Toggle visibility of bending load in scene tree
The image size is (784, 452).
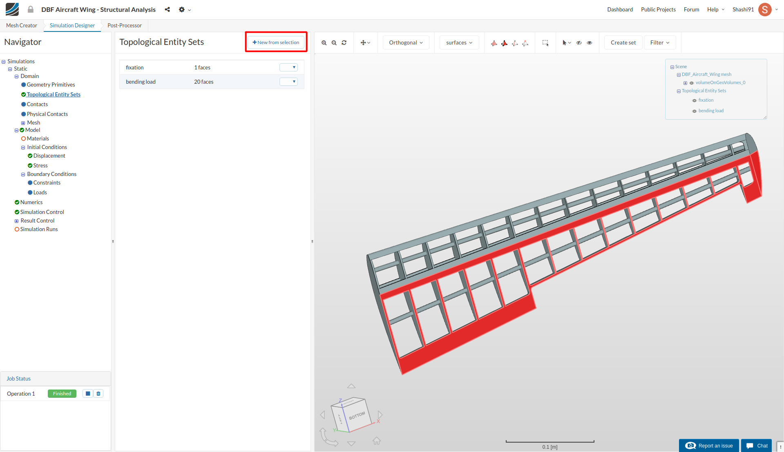pyautogui.click(x=695, y=111)
